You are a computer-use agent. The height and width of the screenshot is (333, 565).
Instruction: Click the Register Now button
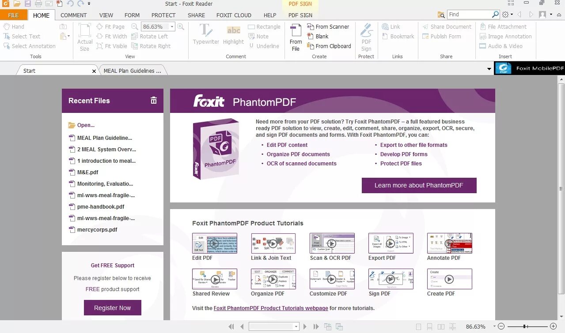[112, 308]
